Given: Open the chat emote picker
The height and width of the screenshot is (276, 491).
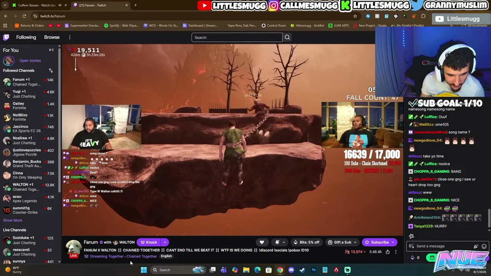Looking at the screenshot, I should pos(484,246).
